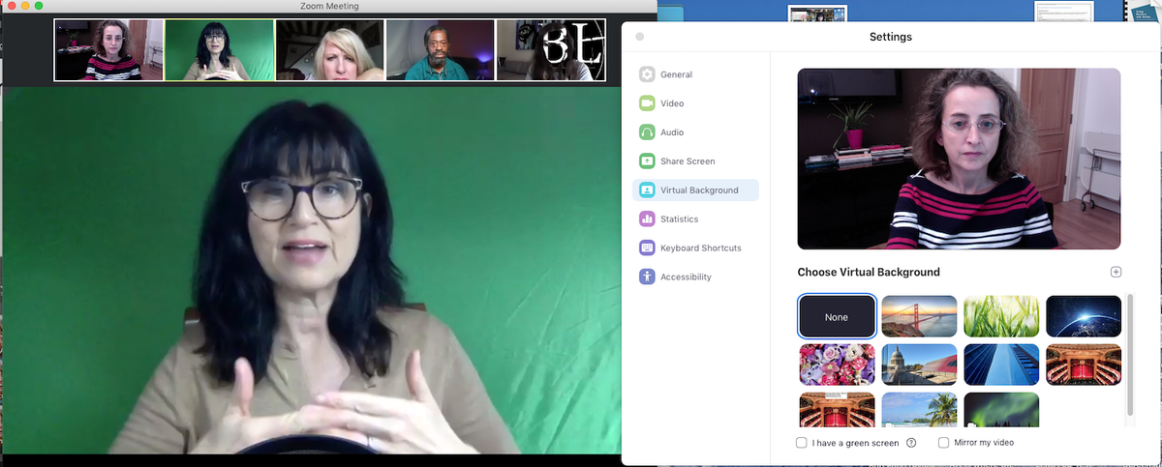Choose the Earth from space background
Viewport: 1162px width, 467px height.
click(x=1084, y=316)
